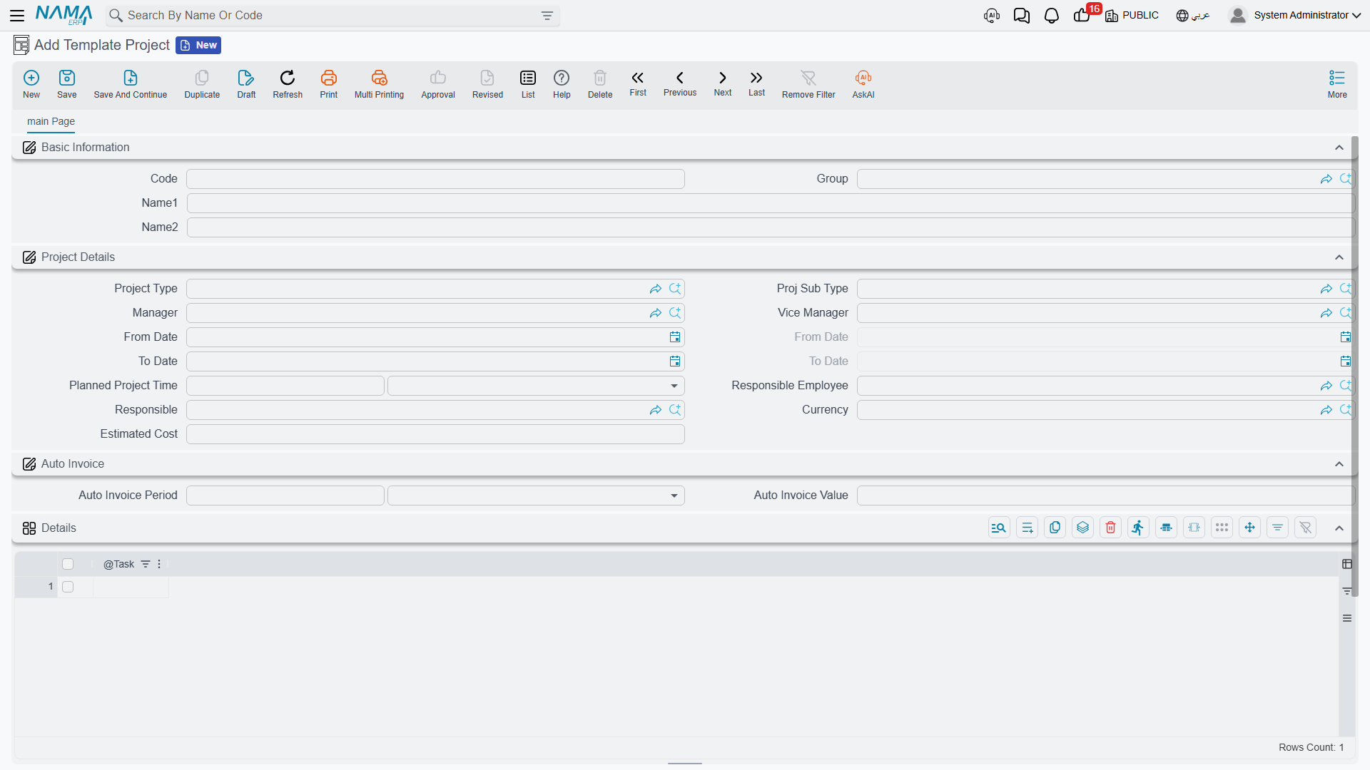Open @Task column filter
This screenshot has width=1370, height=770.
click(146, 564)
